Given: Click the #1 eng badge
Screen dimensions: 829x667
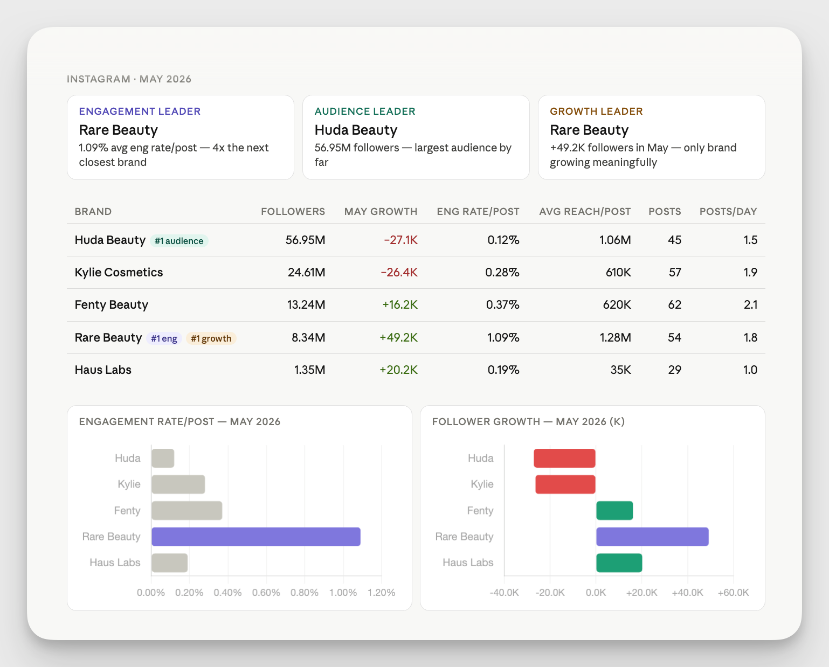Looking at the screenshot, I should pos(164,338).
